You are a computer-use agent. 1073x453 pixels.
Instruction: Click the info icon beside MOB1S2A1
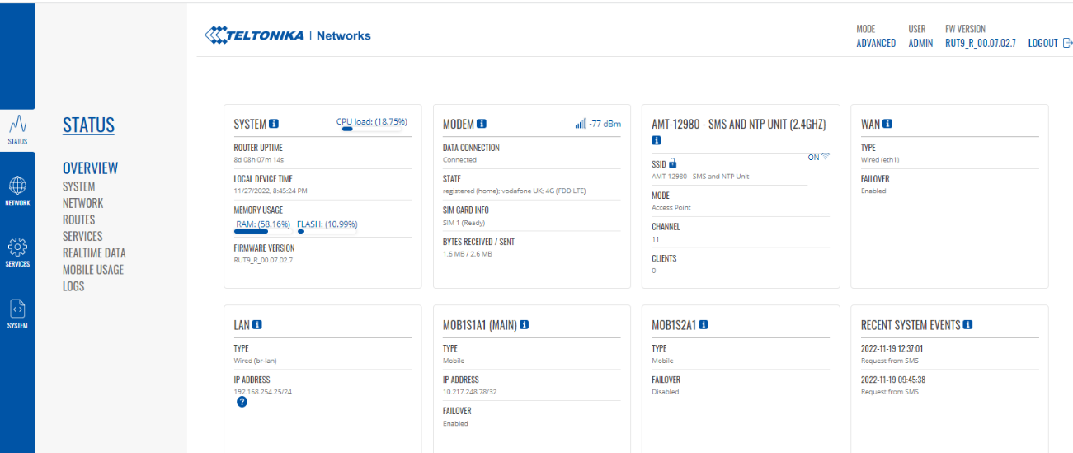(x=704, y=325)
